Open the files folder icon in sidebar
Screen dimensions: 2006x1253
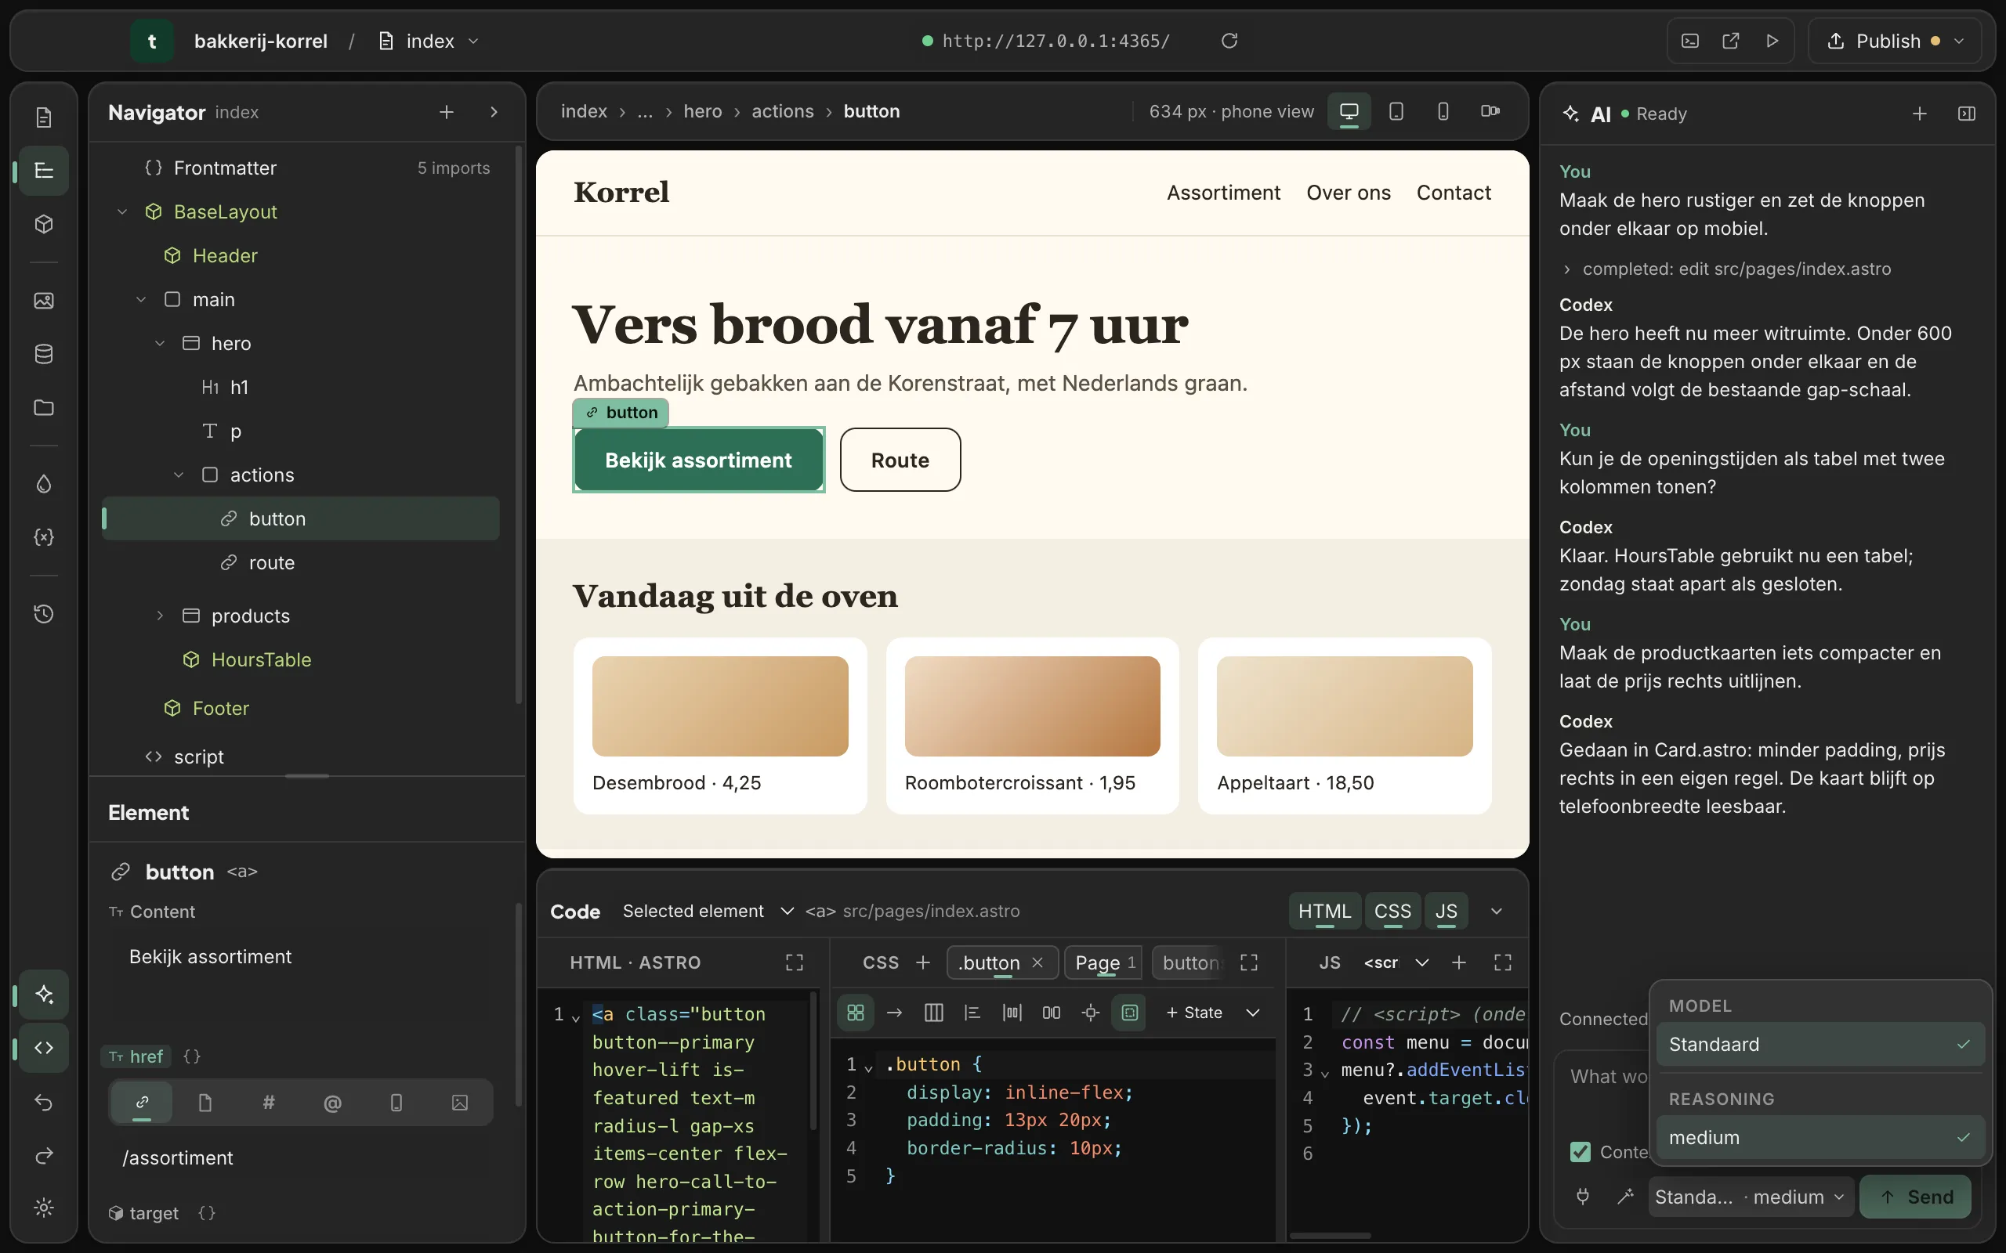(x=44, y=408)
